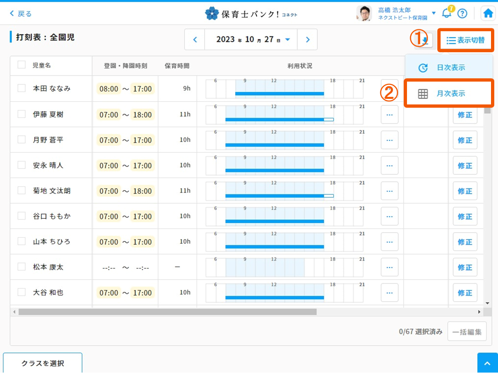
Task: Toggle the select-all checkbox beside 児童名
Action: 21,65
